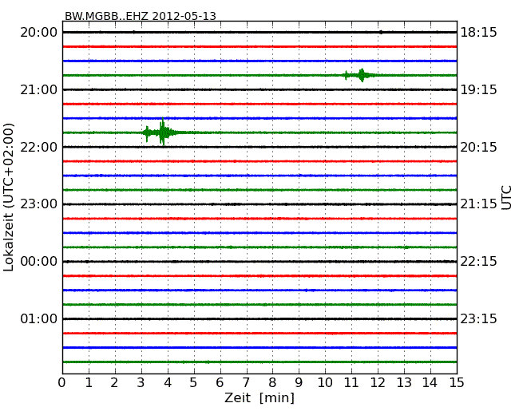Click the 20:15 UTC time label
The height and width of the screenshot is (415, 519).
[x=478, y=147]
